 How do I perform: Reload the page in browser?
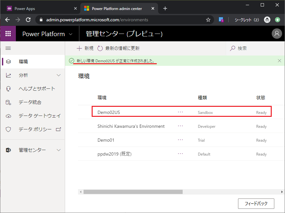coord(28,20)
